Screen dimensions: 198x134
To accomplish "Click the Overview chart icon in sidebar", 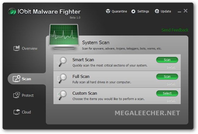I will 16,48.
